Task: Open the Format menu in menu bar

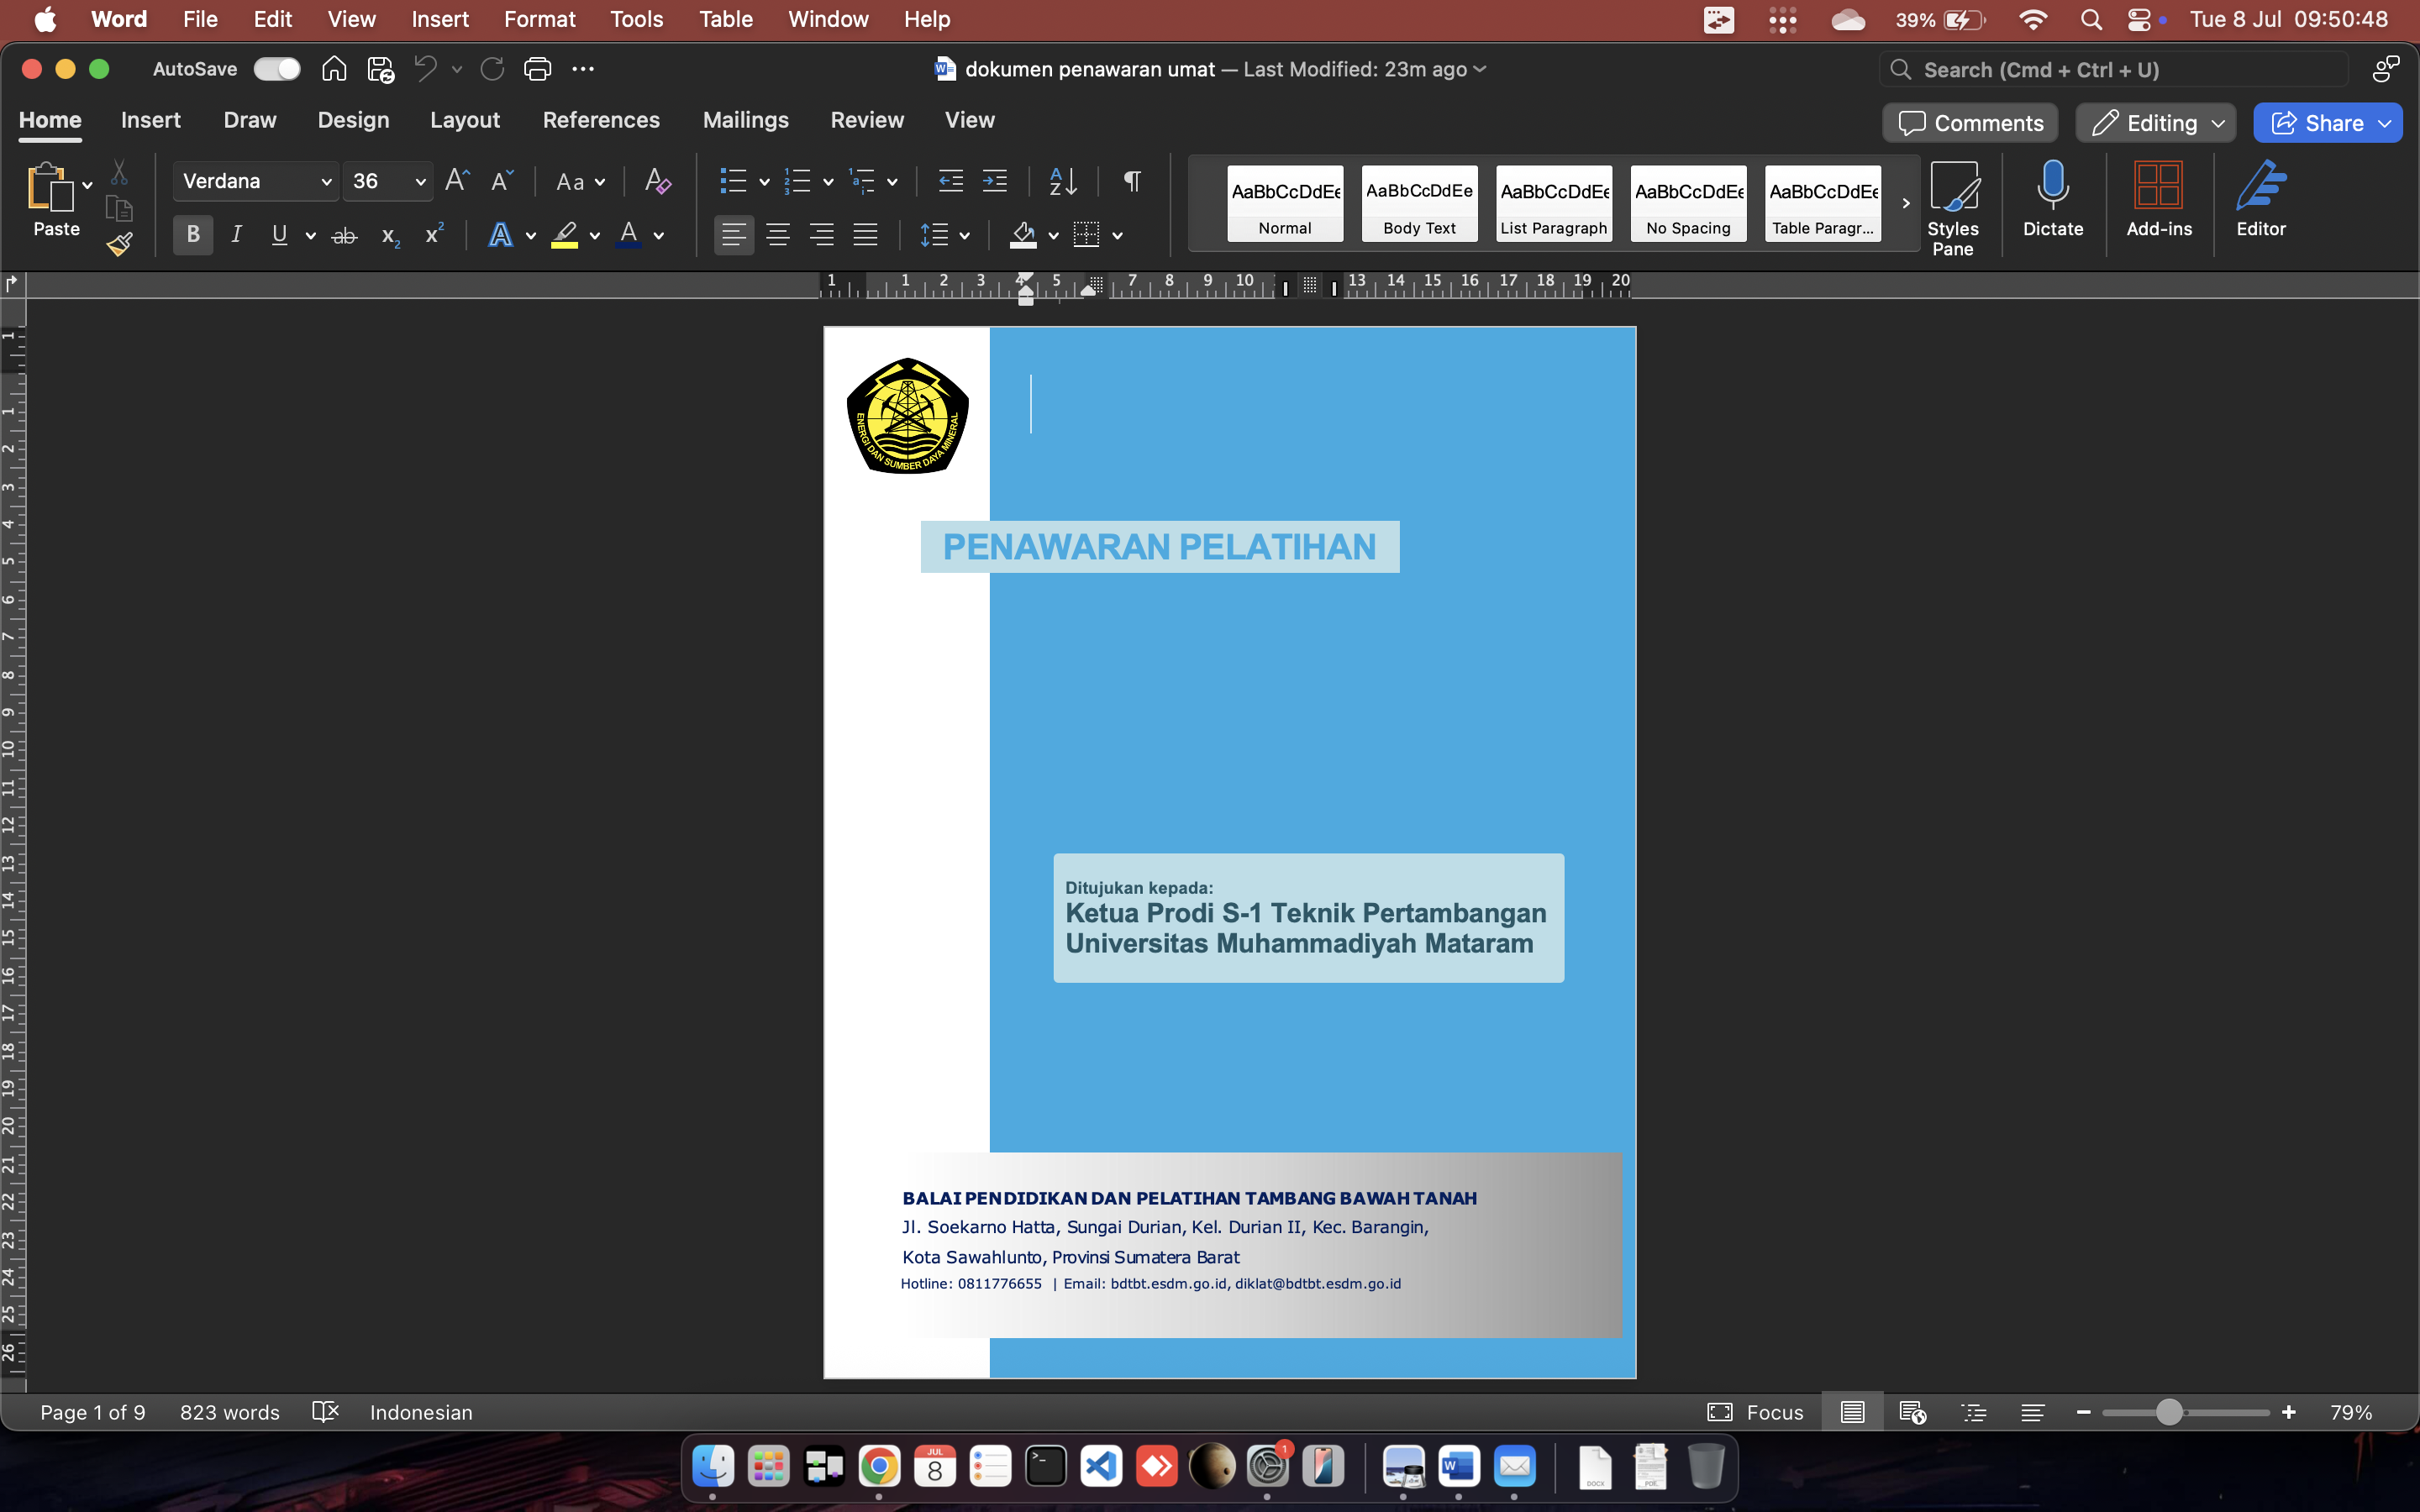Action: pos(539,19)
